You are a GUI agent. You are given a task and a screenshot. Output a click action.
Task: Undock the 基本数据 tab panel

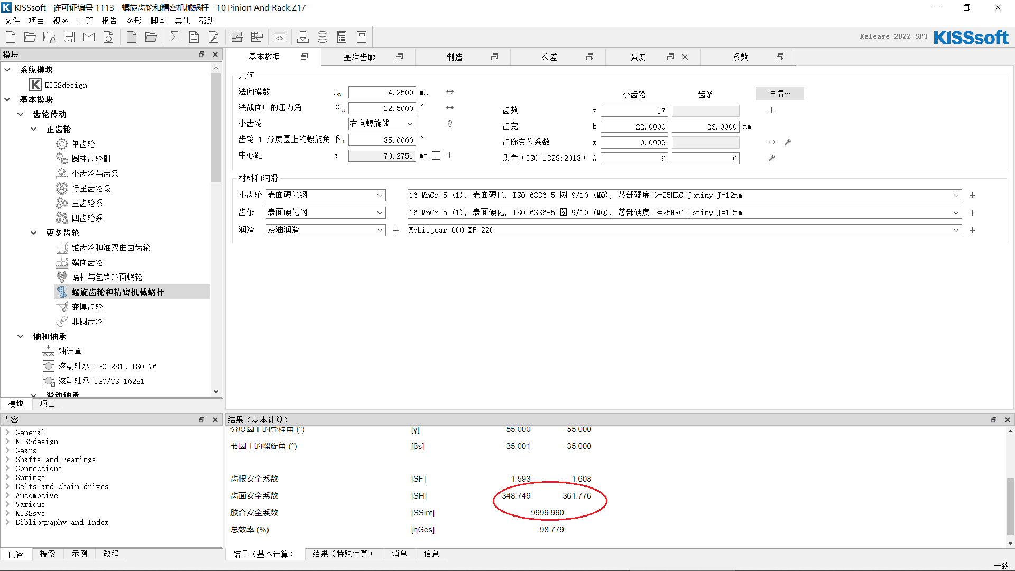(x=304, y=57)
